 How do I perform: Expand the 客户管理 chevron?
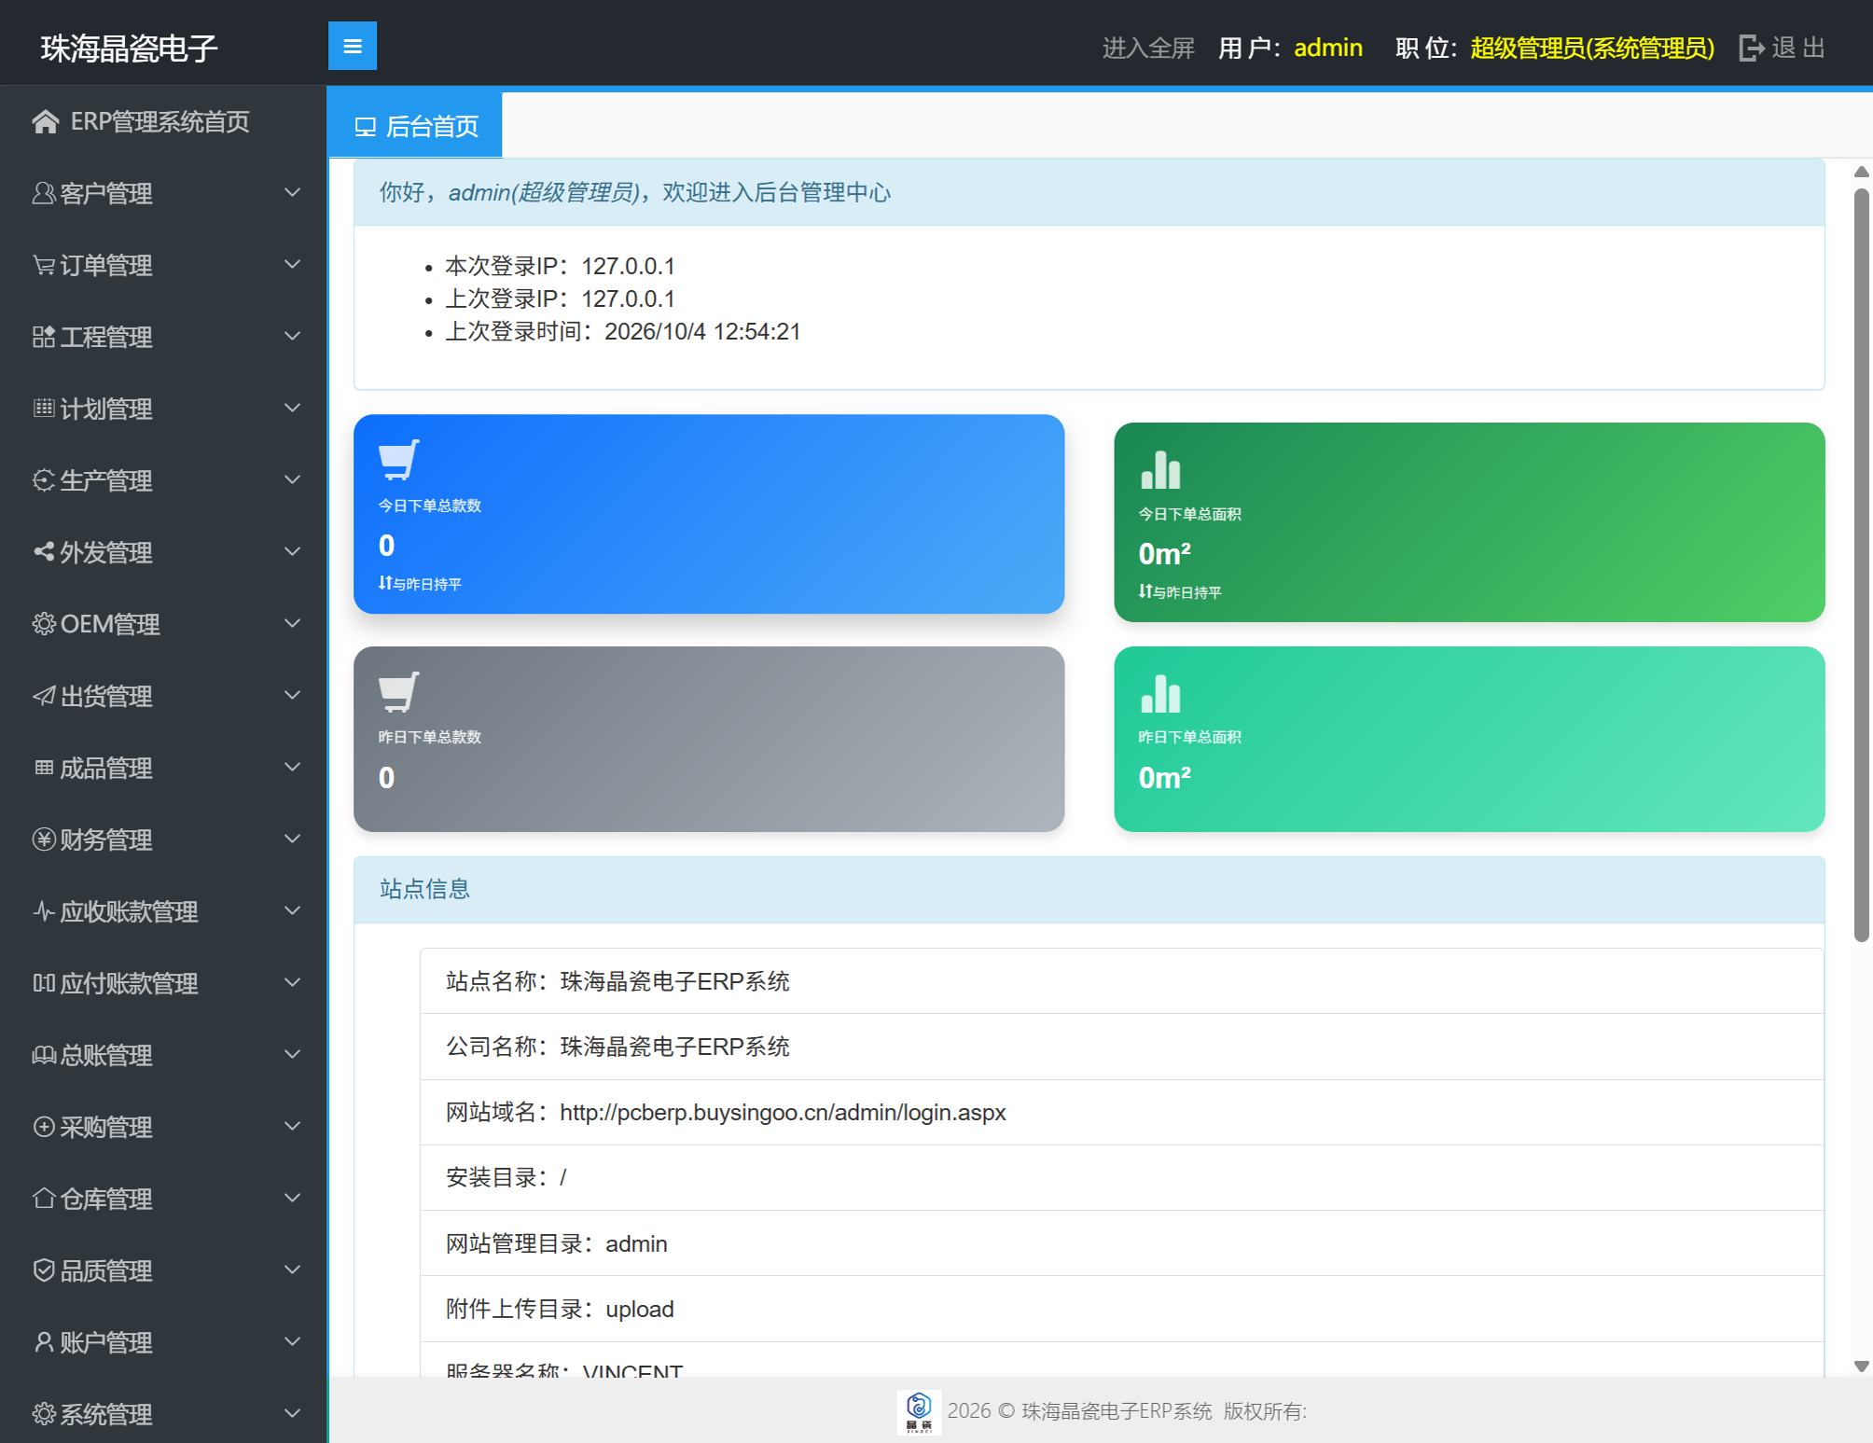click(x=293, y=192)
